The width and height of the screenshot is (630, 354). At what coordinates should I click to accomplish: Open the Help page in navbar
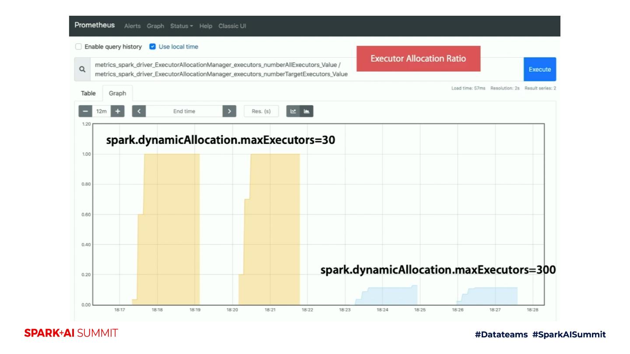click(206, 26)
